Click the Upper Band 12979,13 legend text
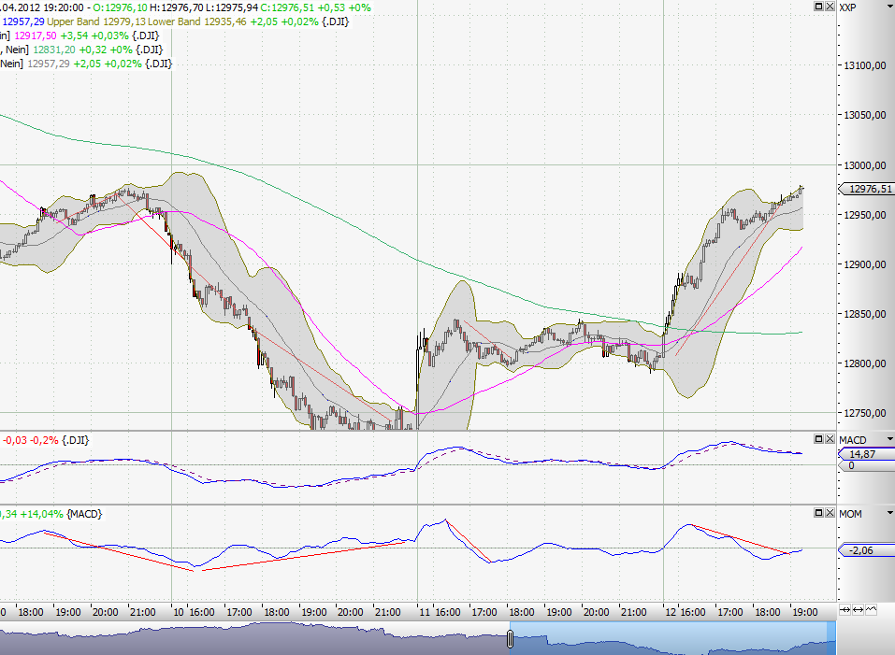 [96, 21]
